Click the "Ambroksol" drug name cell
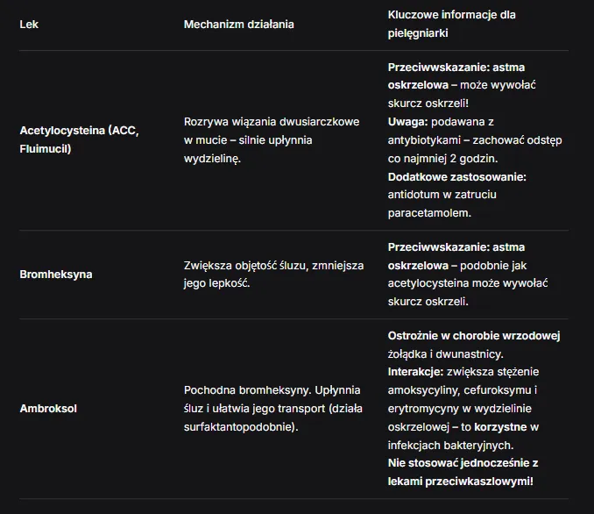The height and width of the screenshot is (514, 594). tap(48, 409)
